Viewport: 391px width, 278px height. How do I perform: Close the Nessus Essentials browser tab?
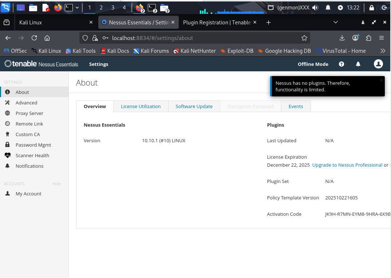(173, 22)
